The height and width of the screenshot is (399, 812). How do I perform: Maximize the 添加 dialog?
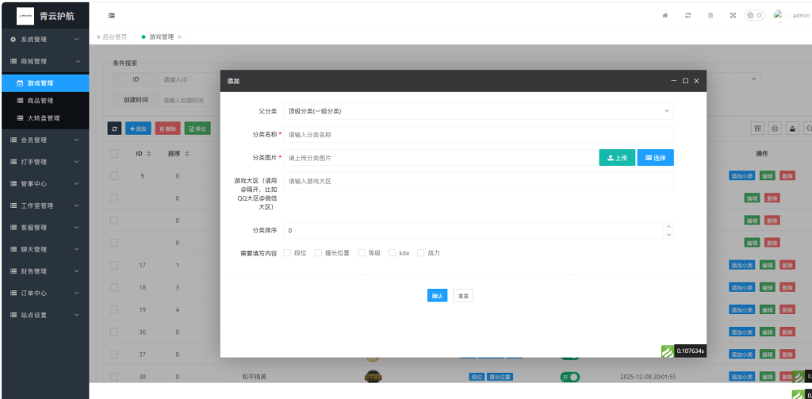[x=685, y=81]
